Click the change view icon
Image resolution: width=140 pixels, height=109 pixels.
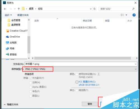122,15
